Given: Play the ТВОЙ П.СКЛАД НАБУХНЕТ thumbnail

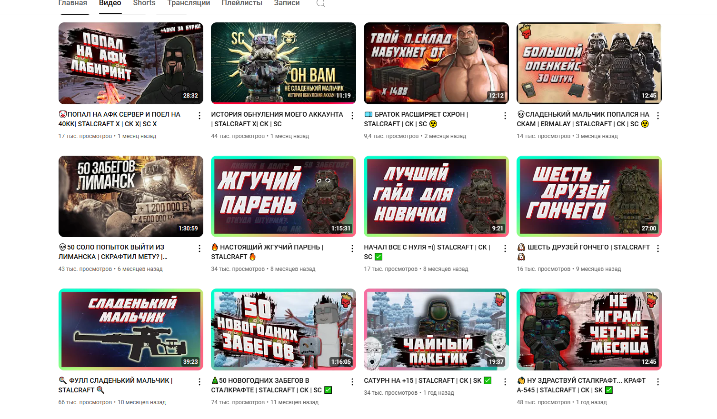Looking at the screenshot, I should 436,63.
